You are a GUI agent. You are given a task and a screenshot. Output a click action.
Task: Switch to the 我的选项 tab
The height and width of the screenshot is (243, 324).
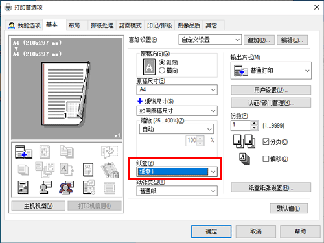pyautogui.click(x=25, y=25)
